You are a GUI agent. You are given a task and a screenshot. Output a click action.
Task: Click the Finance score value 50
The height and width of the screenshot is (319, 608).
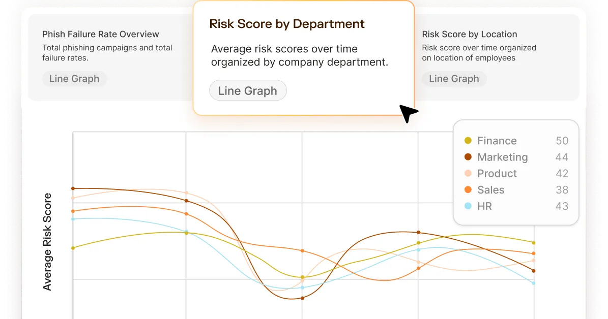[x=561, y=141]
